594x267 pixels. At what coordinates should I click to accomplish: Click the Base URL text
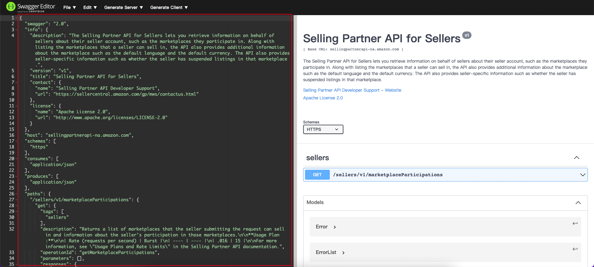tap(353, 49)
